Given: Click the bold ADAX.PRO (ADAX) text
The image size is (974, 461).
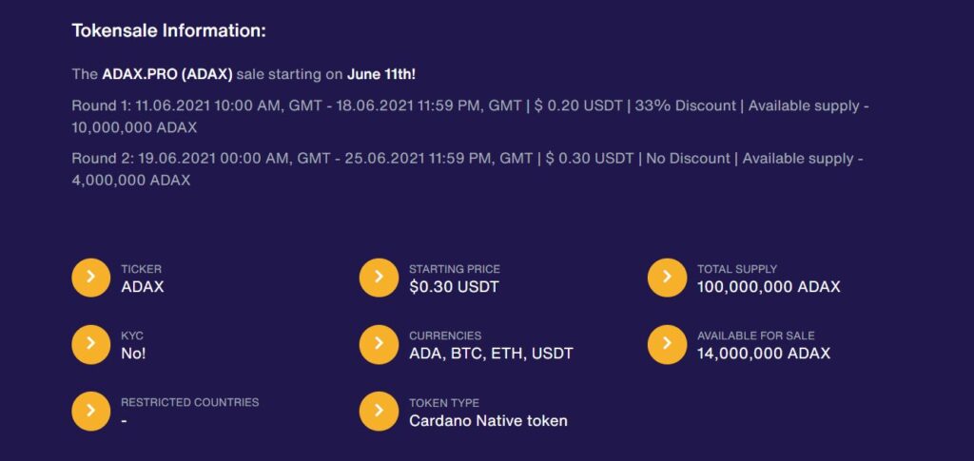Looking at the screenshot, I should (x=167, y=73).
